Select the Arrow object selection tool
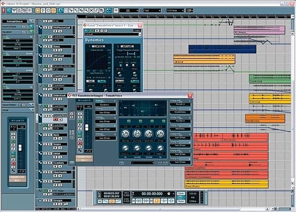 pos(61,10)
